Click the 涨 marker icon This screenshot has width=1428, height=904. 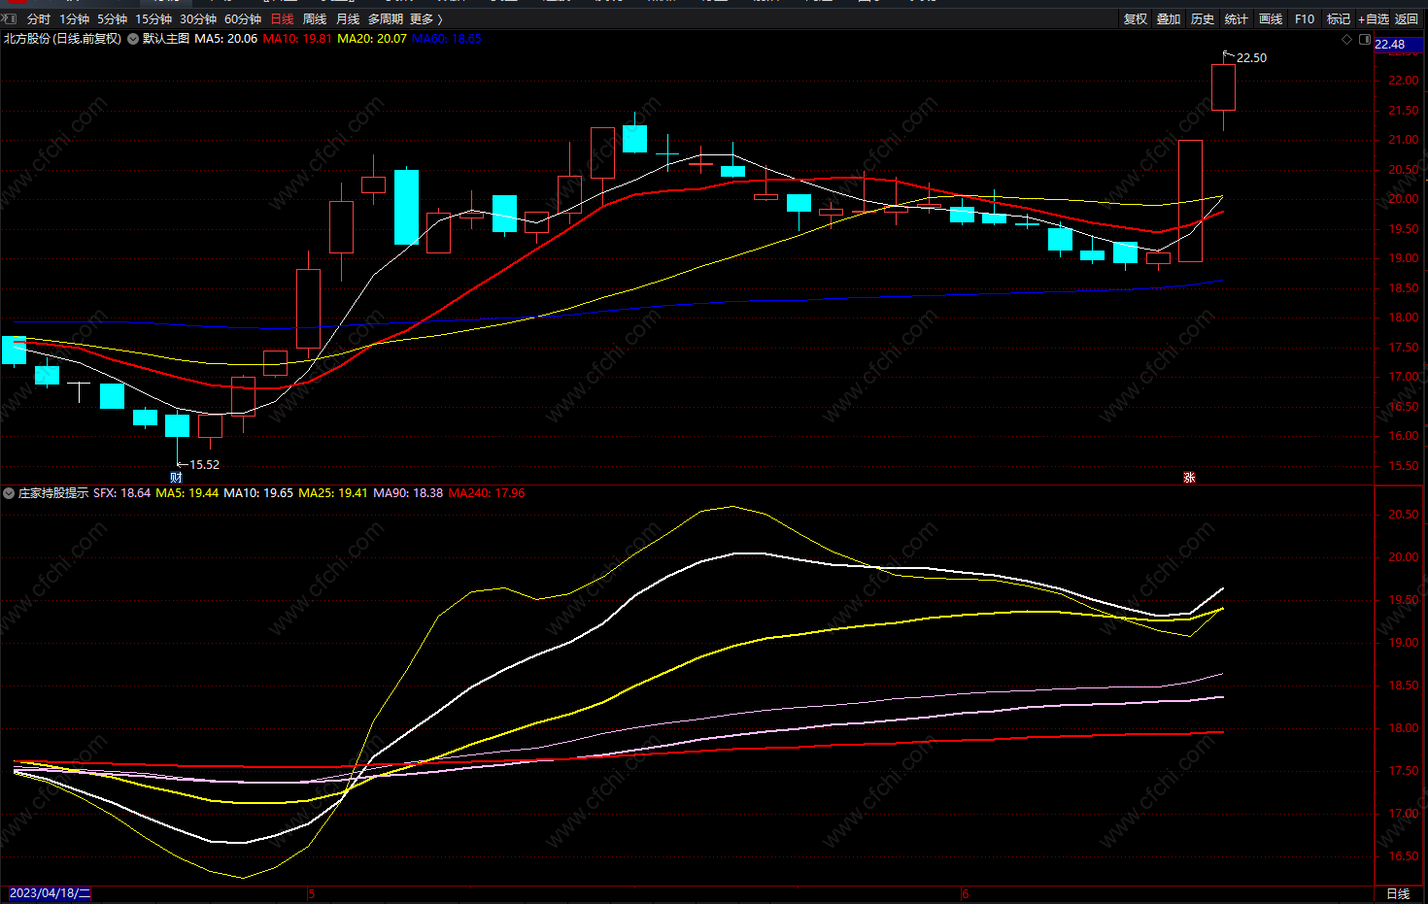[x=1189, y=477]
